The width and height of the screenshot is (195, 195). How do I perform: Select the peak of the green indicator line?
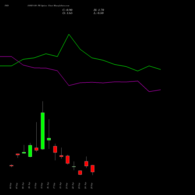pyautogui.click(x=69, y=34)
